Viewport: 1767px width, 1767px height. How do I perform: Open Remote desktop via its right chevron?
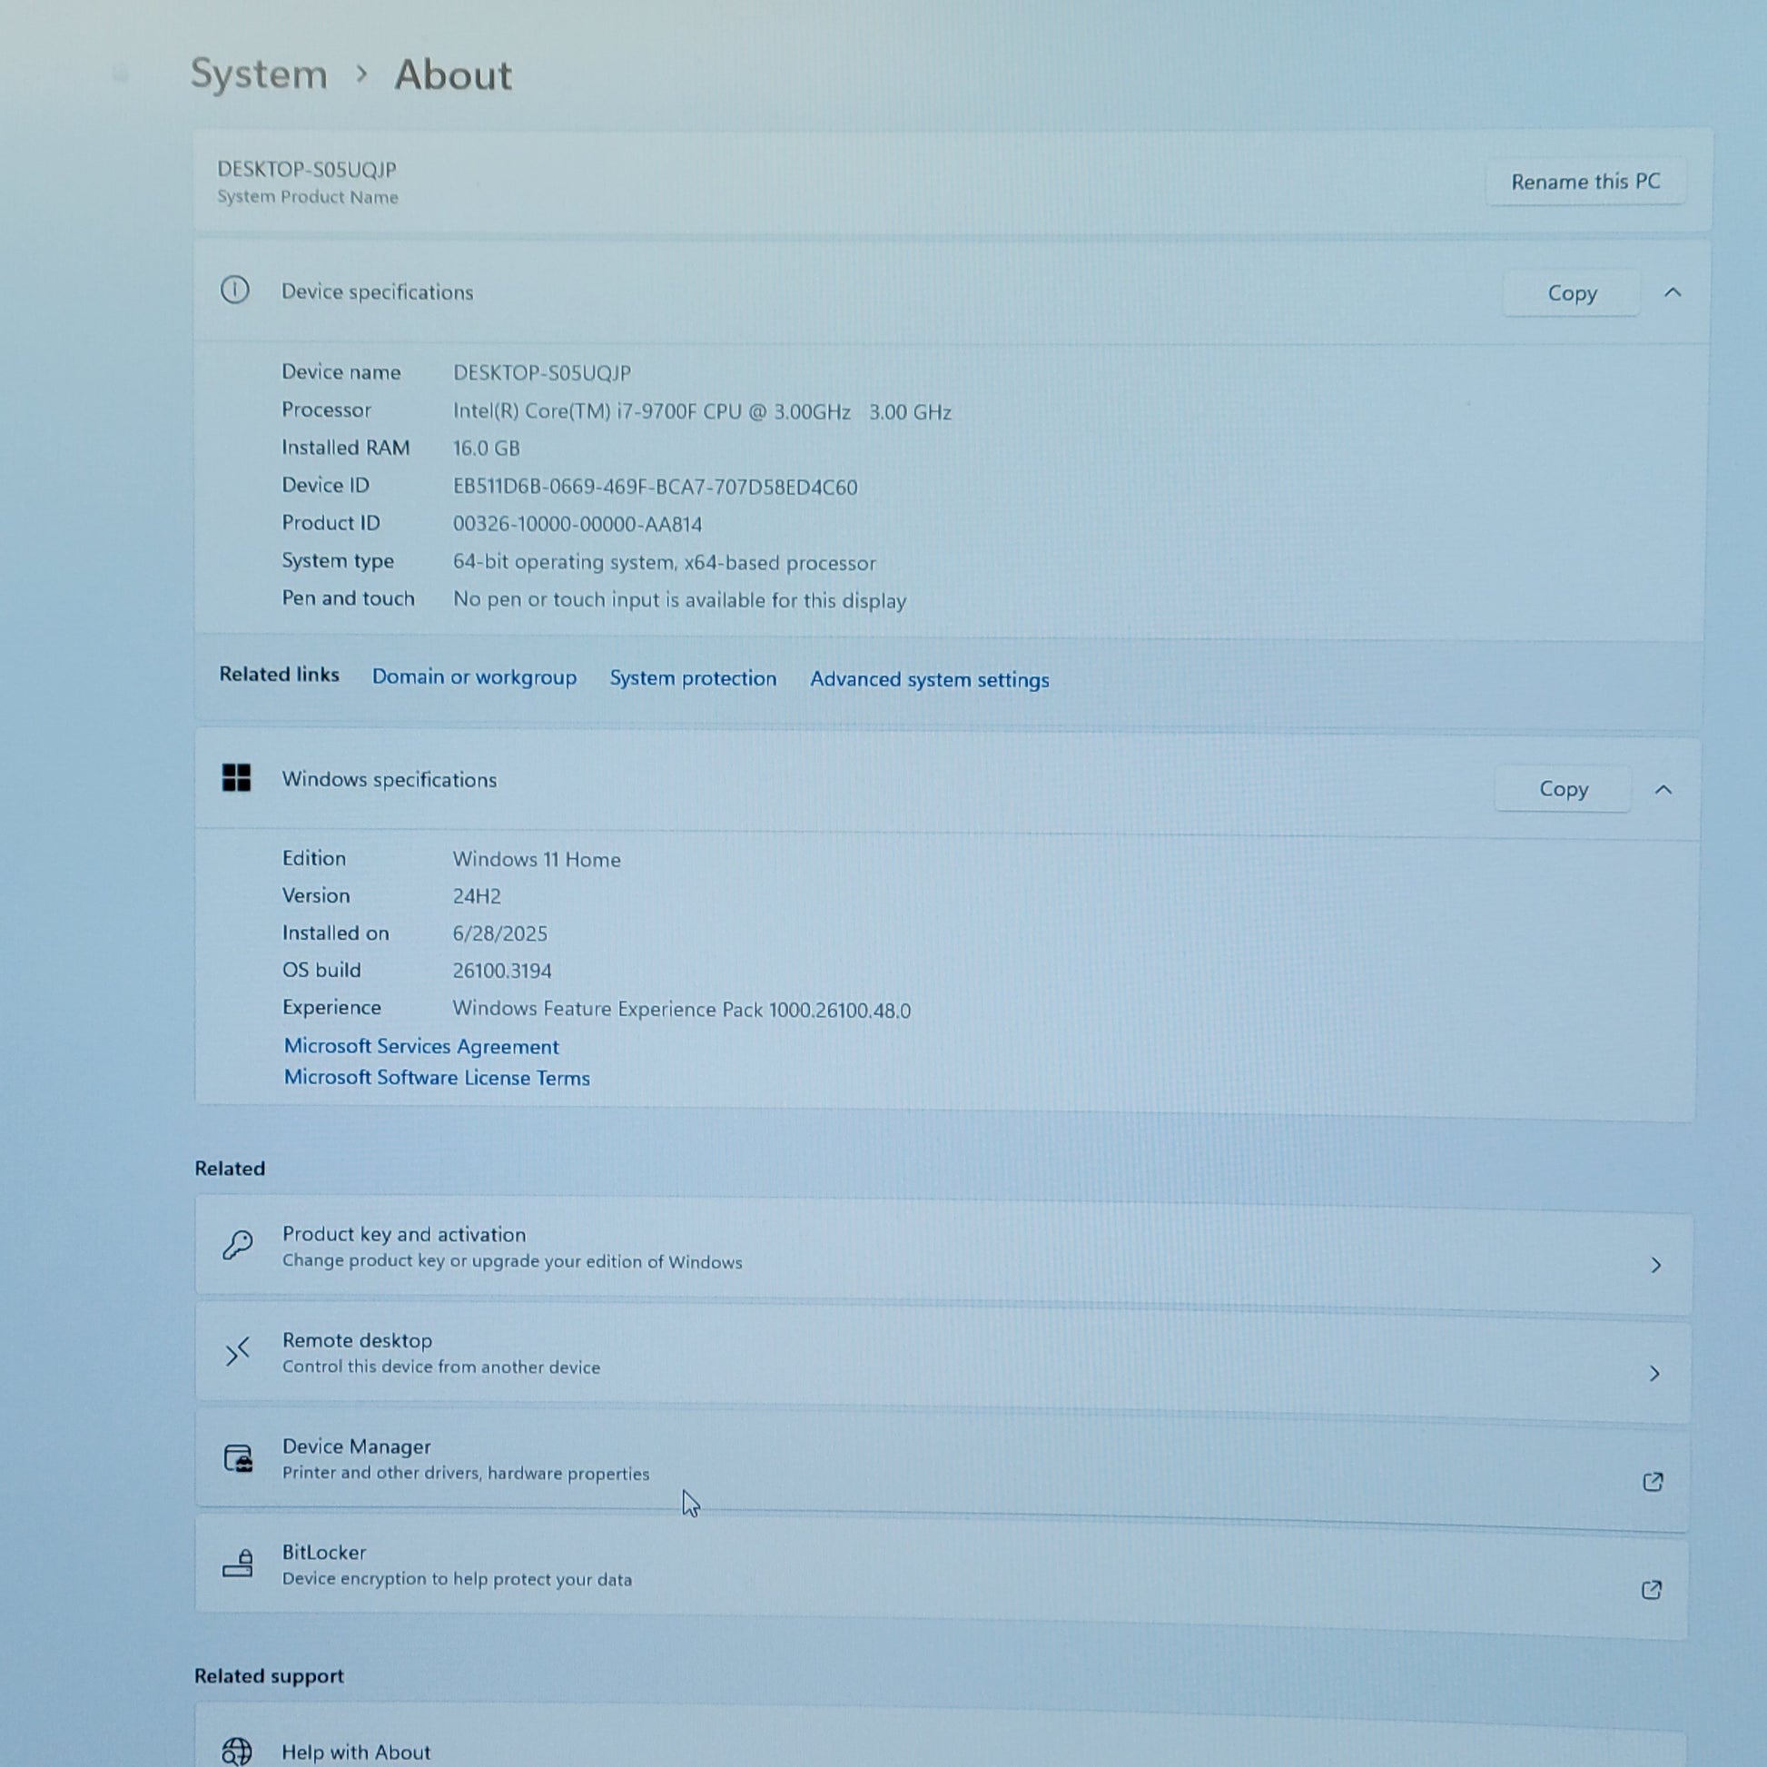[1654, 1374]
